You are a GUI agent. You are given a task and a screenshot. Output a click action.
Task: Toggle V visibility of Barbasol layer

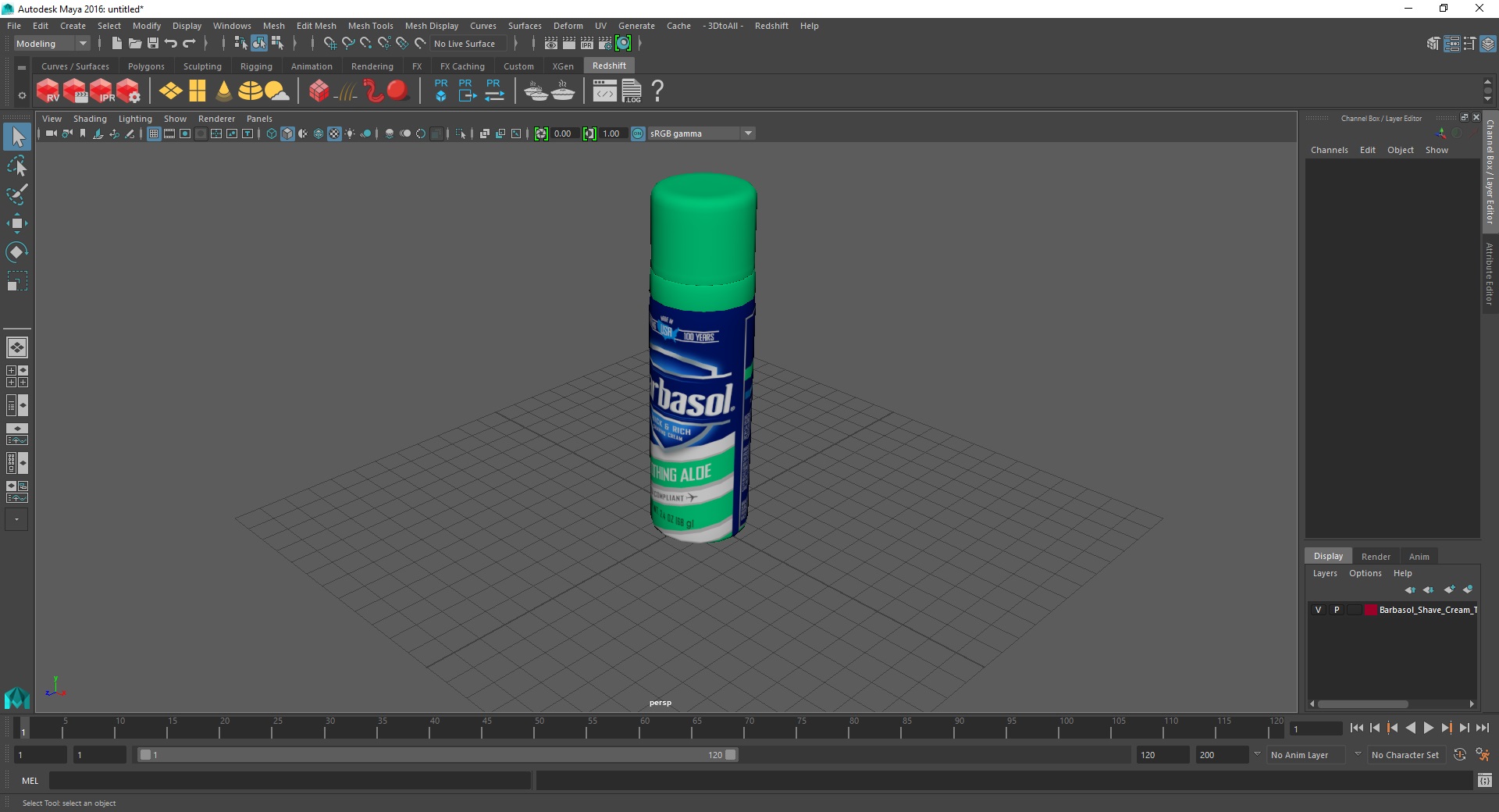pyautogui.click(x=1319, y=610)
